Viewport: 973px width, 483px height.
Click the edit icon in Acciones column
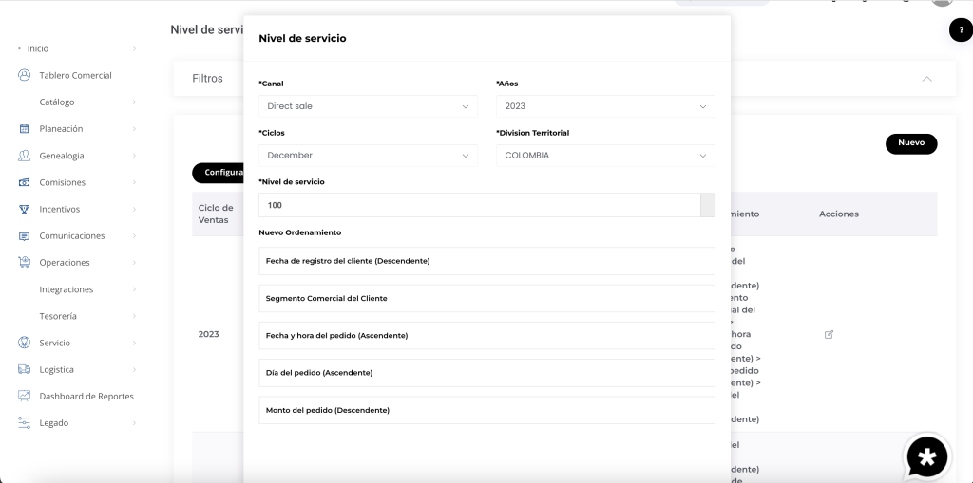[829, 334]
